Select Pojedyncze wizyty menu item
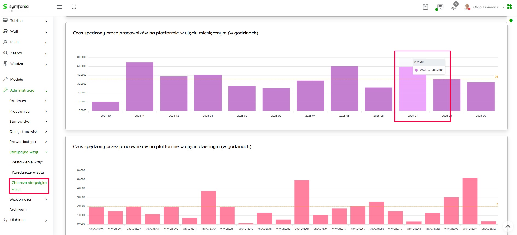Screen dimensions: 517x235 [x=28, y=172]
